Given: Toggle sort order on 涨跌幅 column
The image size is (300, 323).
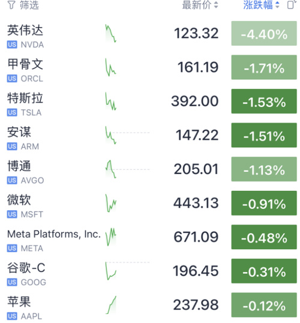Looking at the screenshot, I should coord(277,5).
